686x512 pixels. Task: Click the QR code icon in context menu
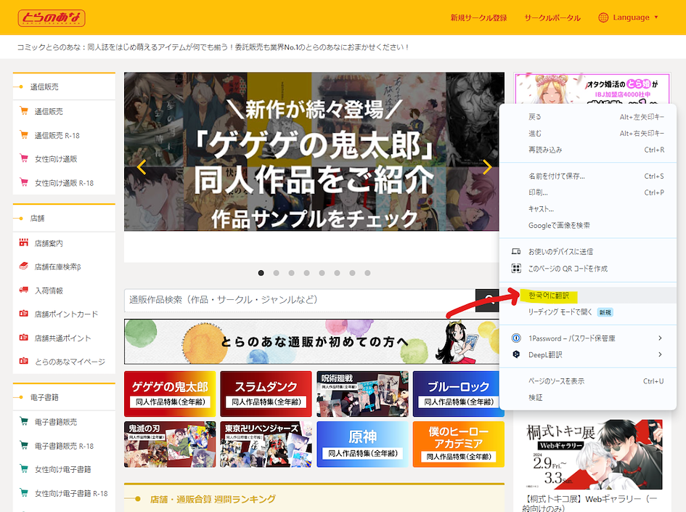coord(516,268)
